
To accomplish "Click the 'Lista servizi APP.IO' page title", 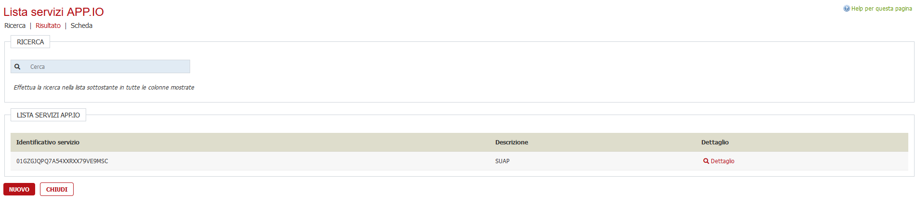I will (53, 12).
